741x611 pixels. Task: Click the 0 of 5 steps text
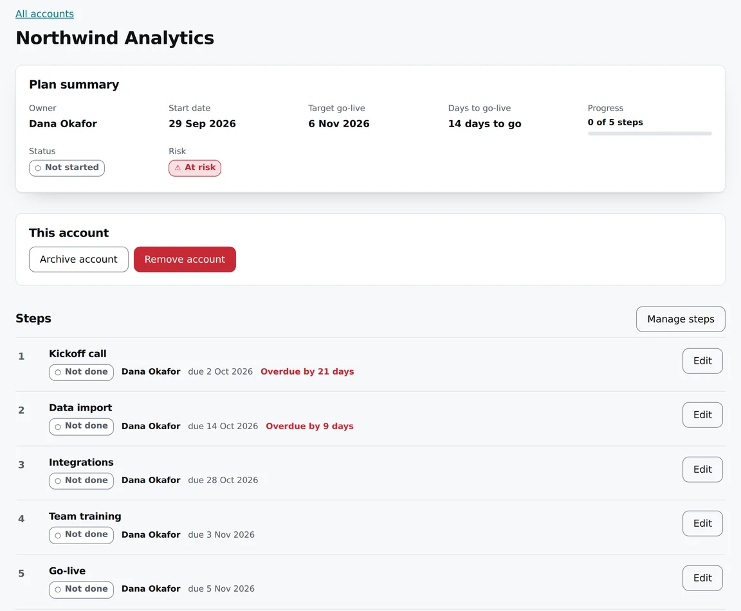click(616, 122)
